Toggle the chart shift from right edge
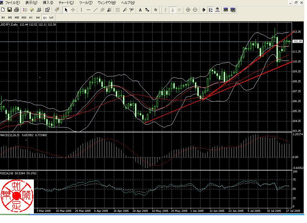Screen dimensions: 307x223 [x=210, y=10]
